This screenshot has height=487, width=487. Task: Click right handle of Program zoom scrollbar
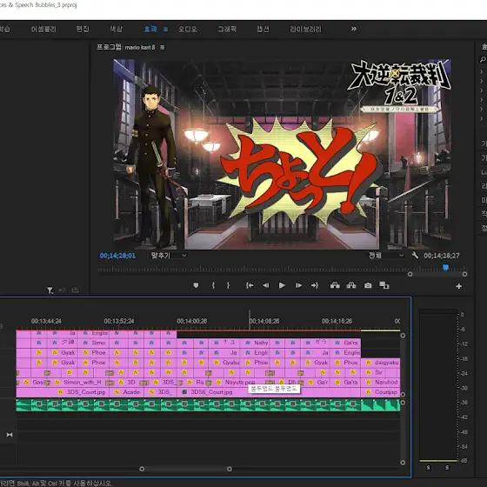[464, 274]
